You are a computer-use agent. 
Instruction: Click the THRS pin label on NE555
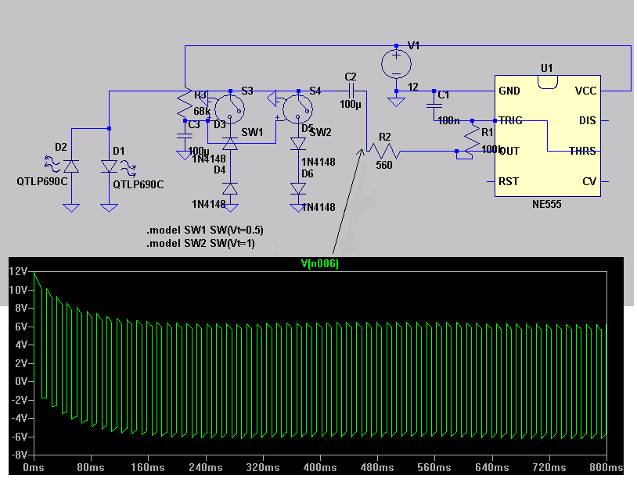pos(582,152)
